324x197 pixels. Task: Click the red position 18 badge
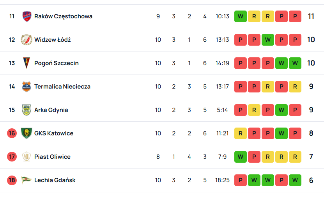click(12, 180)
